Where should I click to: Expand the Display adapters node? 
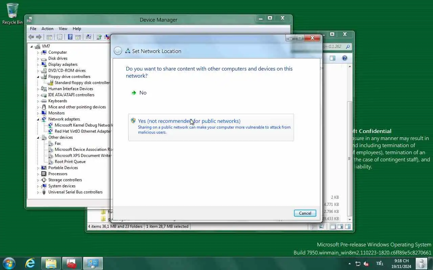click(38, 64)
